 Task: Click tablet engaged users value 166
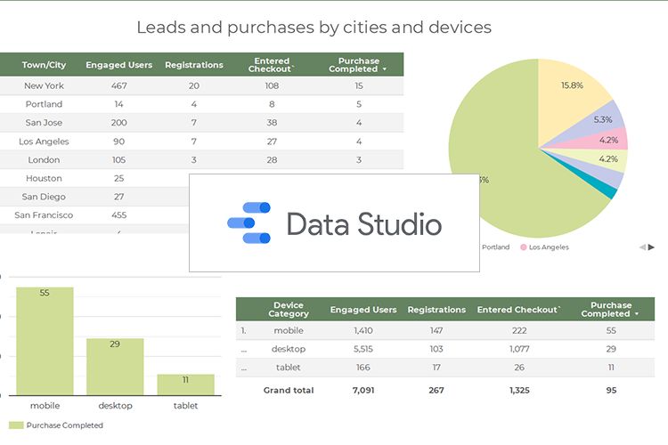coord(363,367)
